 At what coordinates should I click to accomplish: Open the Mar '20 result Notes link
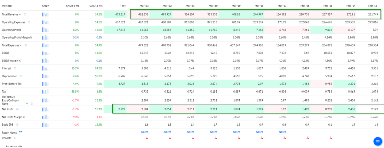213,132
